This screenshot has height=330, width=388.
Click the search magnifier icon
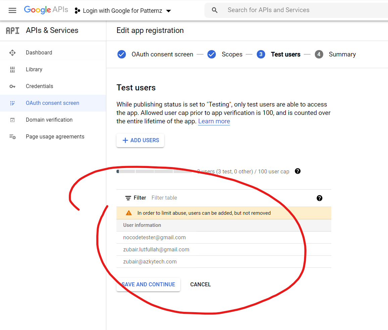pyautogui.click(x=215, y=10)
